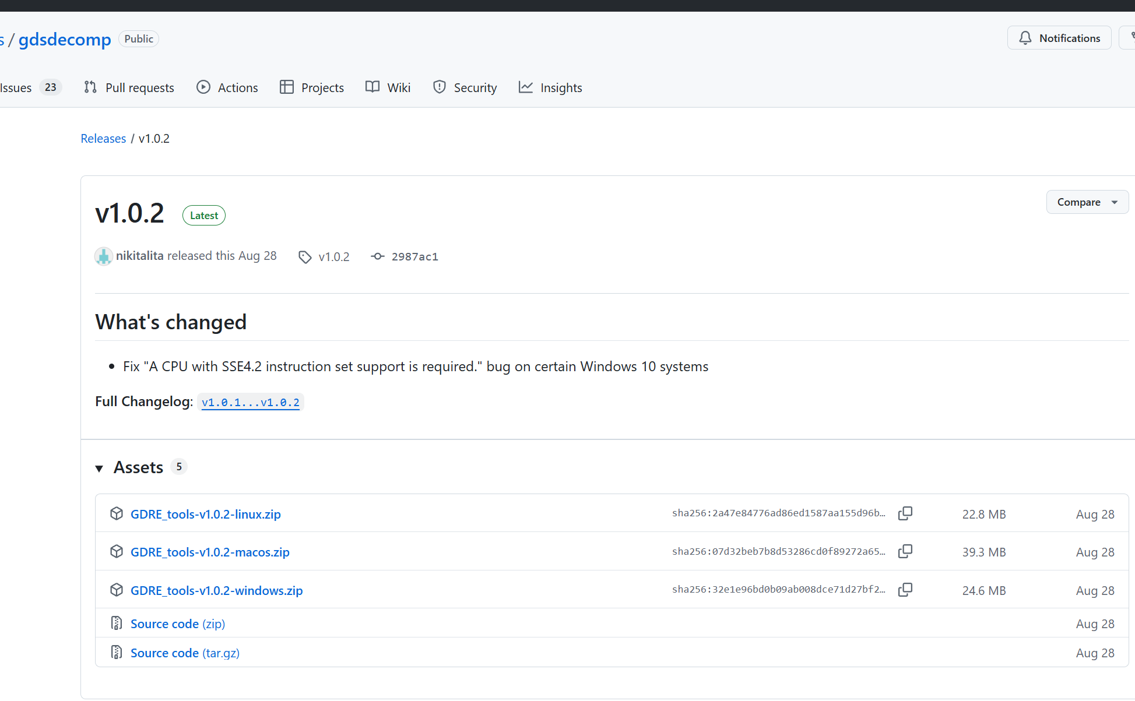This screenshot has height=701, width=1135.
Task: Click the package icon for the linux zip
Action: tap(117, 513)
